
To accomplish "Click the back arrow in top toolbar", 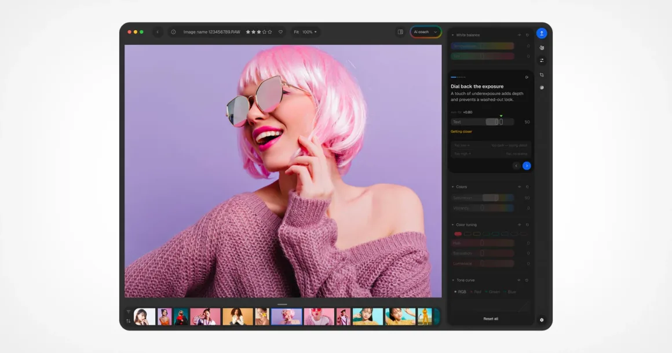I will (x=158, y=32).
